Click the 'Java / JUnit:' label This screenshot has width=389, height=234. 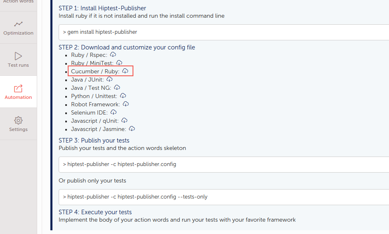pos(87,80)
